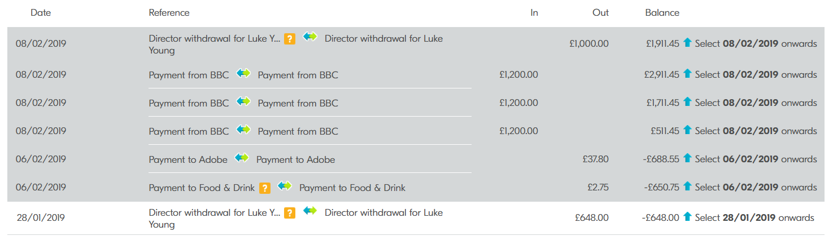Click the Reference column header
This screenshot has width=833, height=240.
169,12
